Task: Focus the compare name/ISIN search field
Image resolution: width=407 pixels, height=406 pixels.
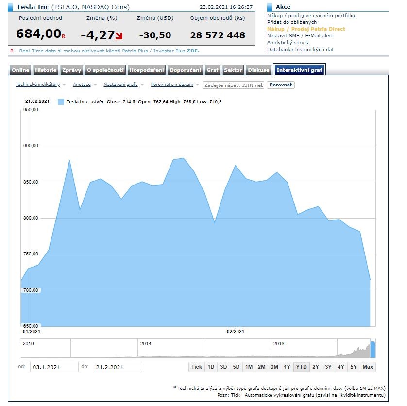Action: click(234, 85)
